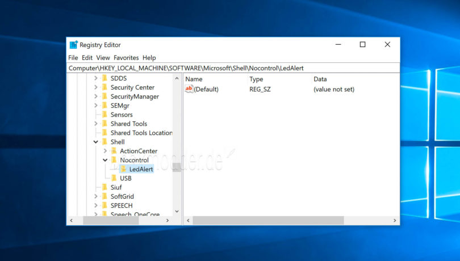Select the Shell folder icon
Screen dimensions: 460x261
click(x=104, y=142)
